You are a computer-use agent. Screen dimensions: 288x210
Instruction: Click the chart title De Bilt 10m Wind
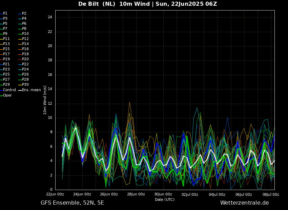(x=147, y=4)
